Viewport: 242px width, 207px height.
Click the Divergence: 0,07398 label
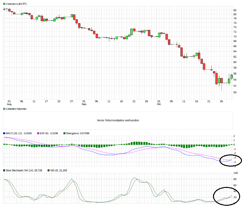coord(77,133)
